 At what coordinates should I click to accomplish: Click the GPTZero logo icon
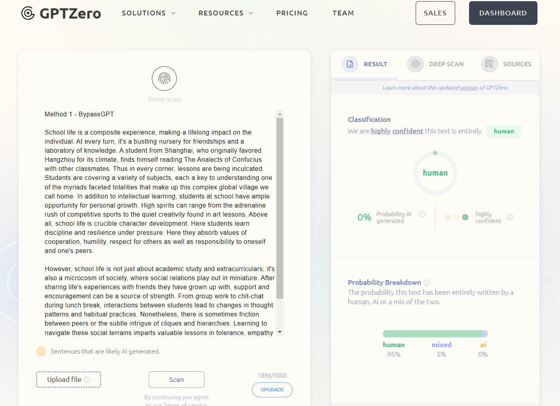click(x=28, y=13)
